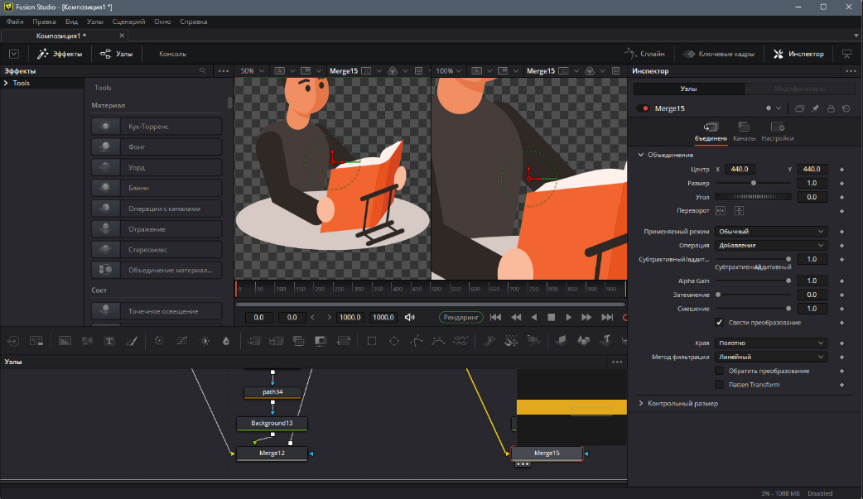
Task: Switch to the 'Каналы' inspector tab
Action: 744,131
